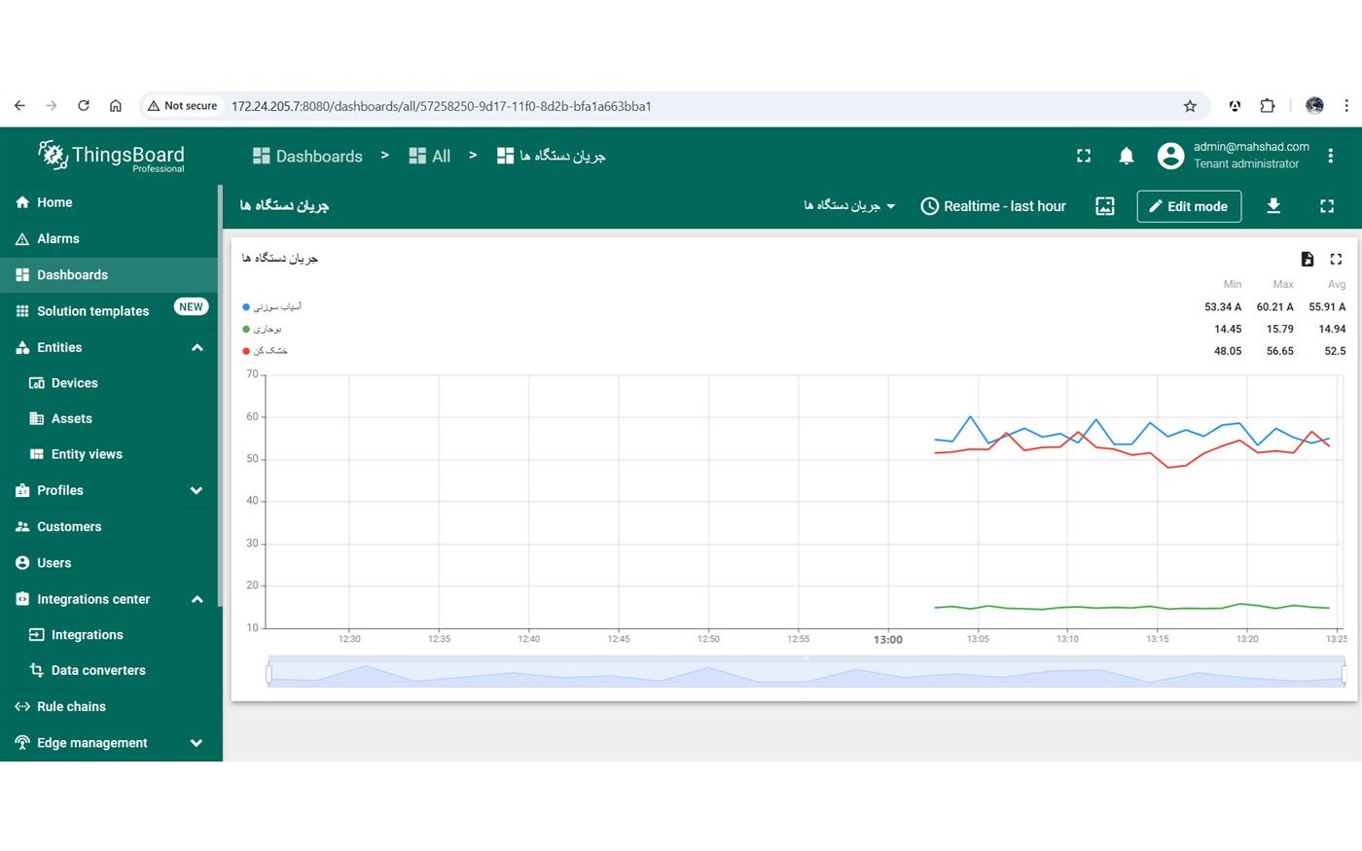Open Solution templates with NEW badge

tap(109, 311)
